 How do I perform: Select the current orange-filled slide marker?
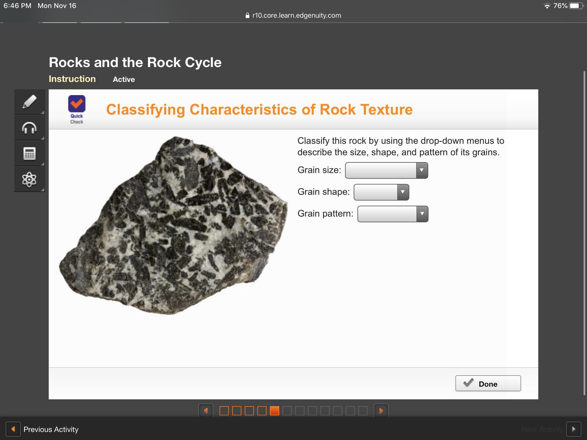(x=274, y=411)
